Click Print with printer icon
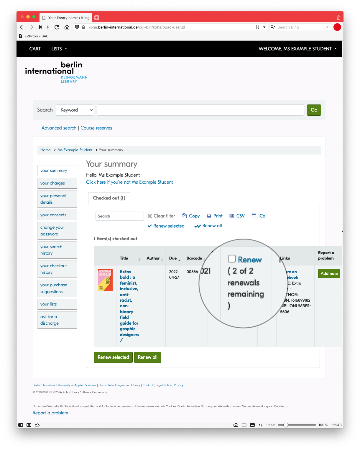Viewport: 360px width, 450px height. pyautogui.click(x=215, y=216)
